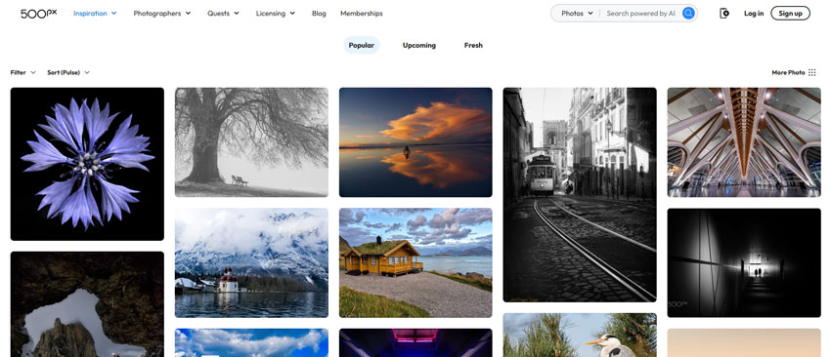Click the Sign up button
831x357 pixels.
[790, 14]
